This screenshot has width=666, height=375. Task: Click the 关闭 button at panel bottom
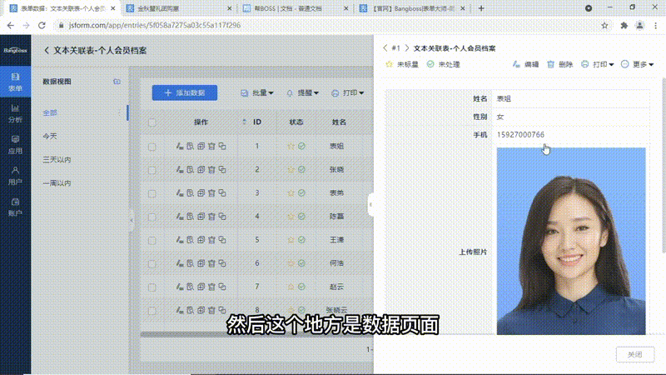(x=634, y=355)
